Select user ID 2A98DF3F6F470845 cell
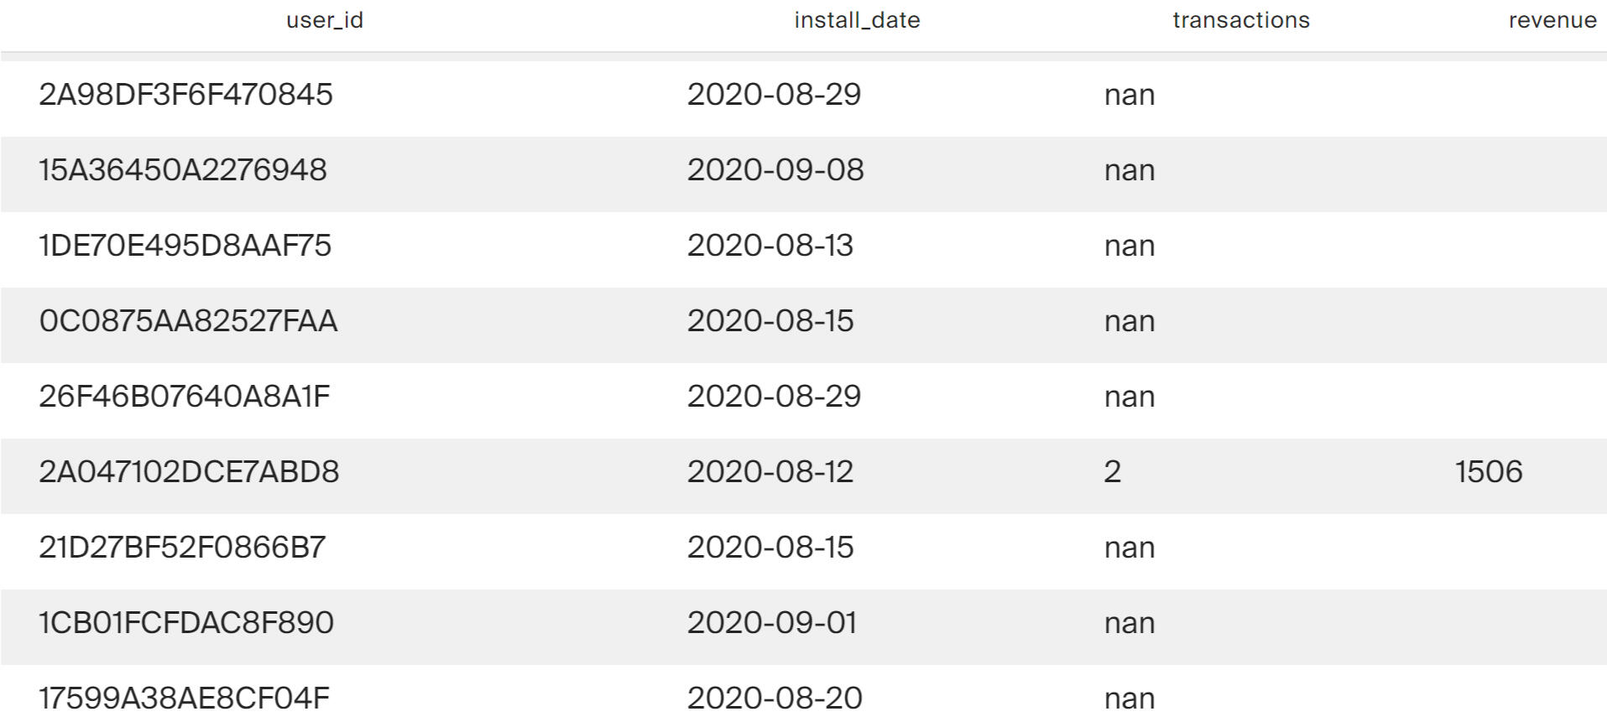 [x=185, y=95]
